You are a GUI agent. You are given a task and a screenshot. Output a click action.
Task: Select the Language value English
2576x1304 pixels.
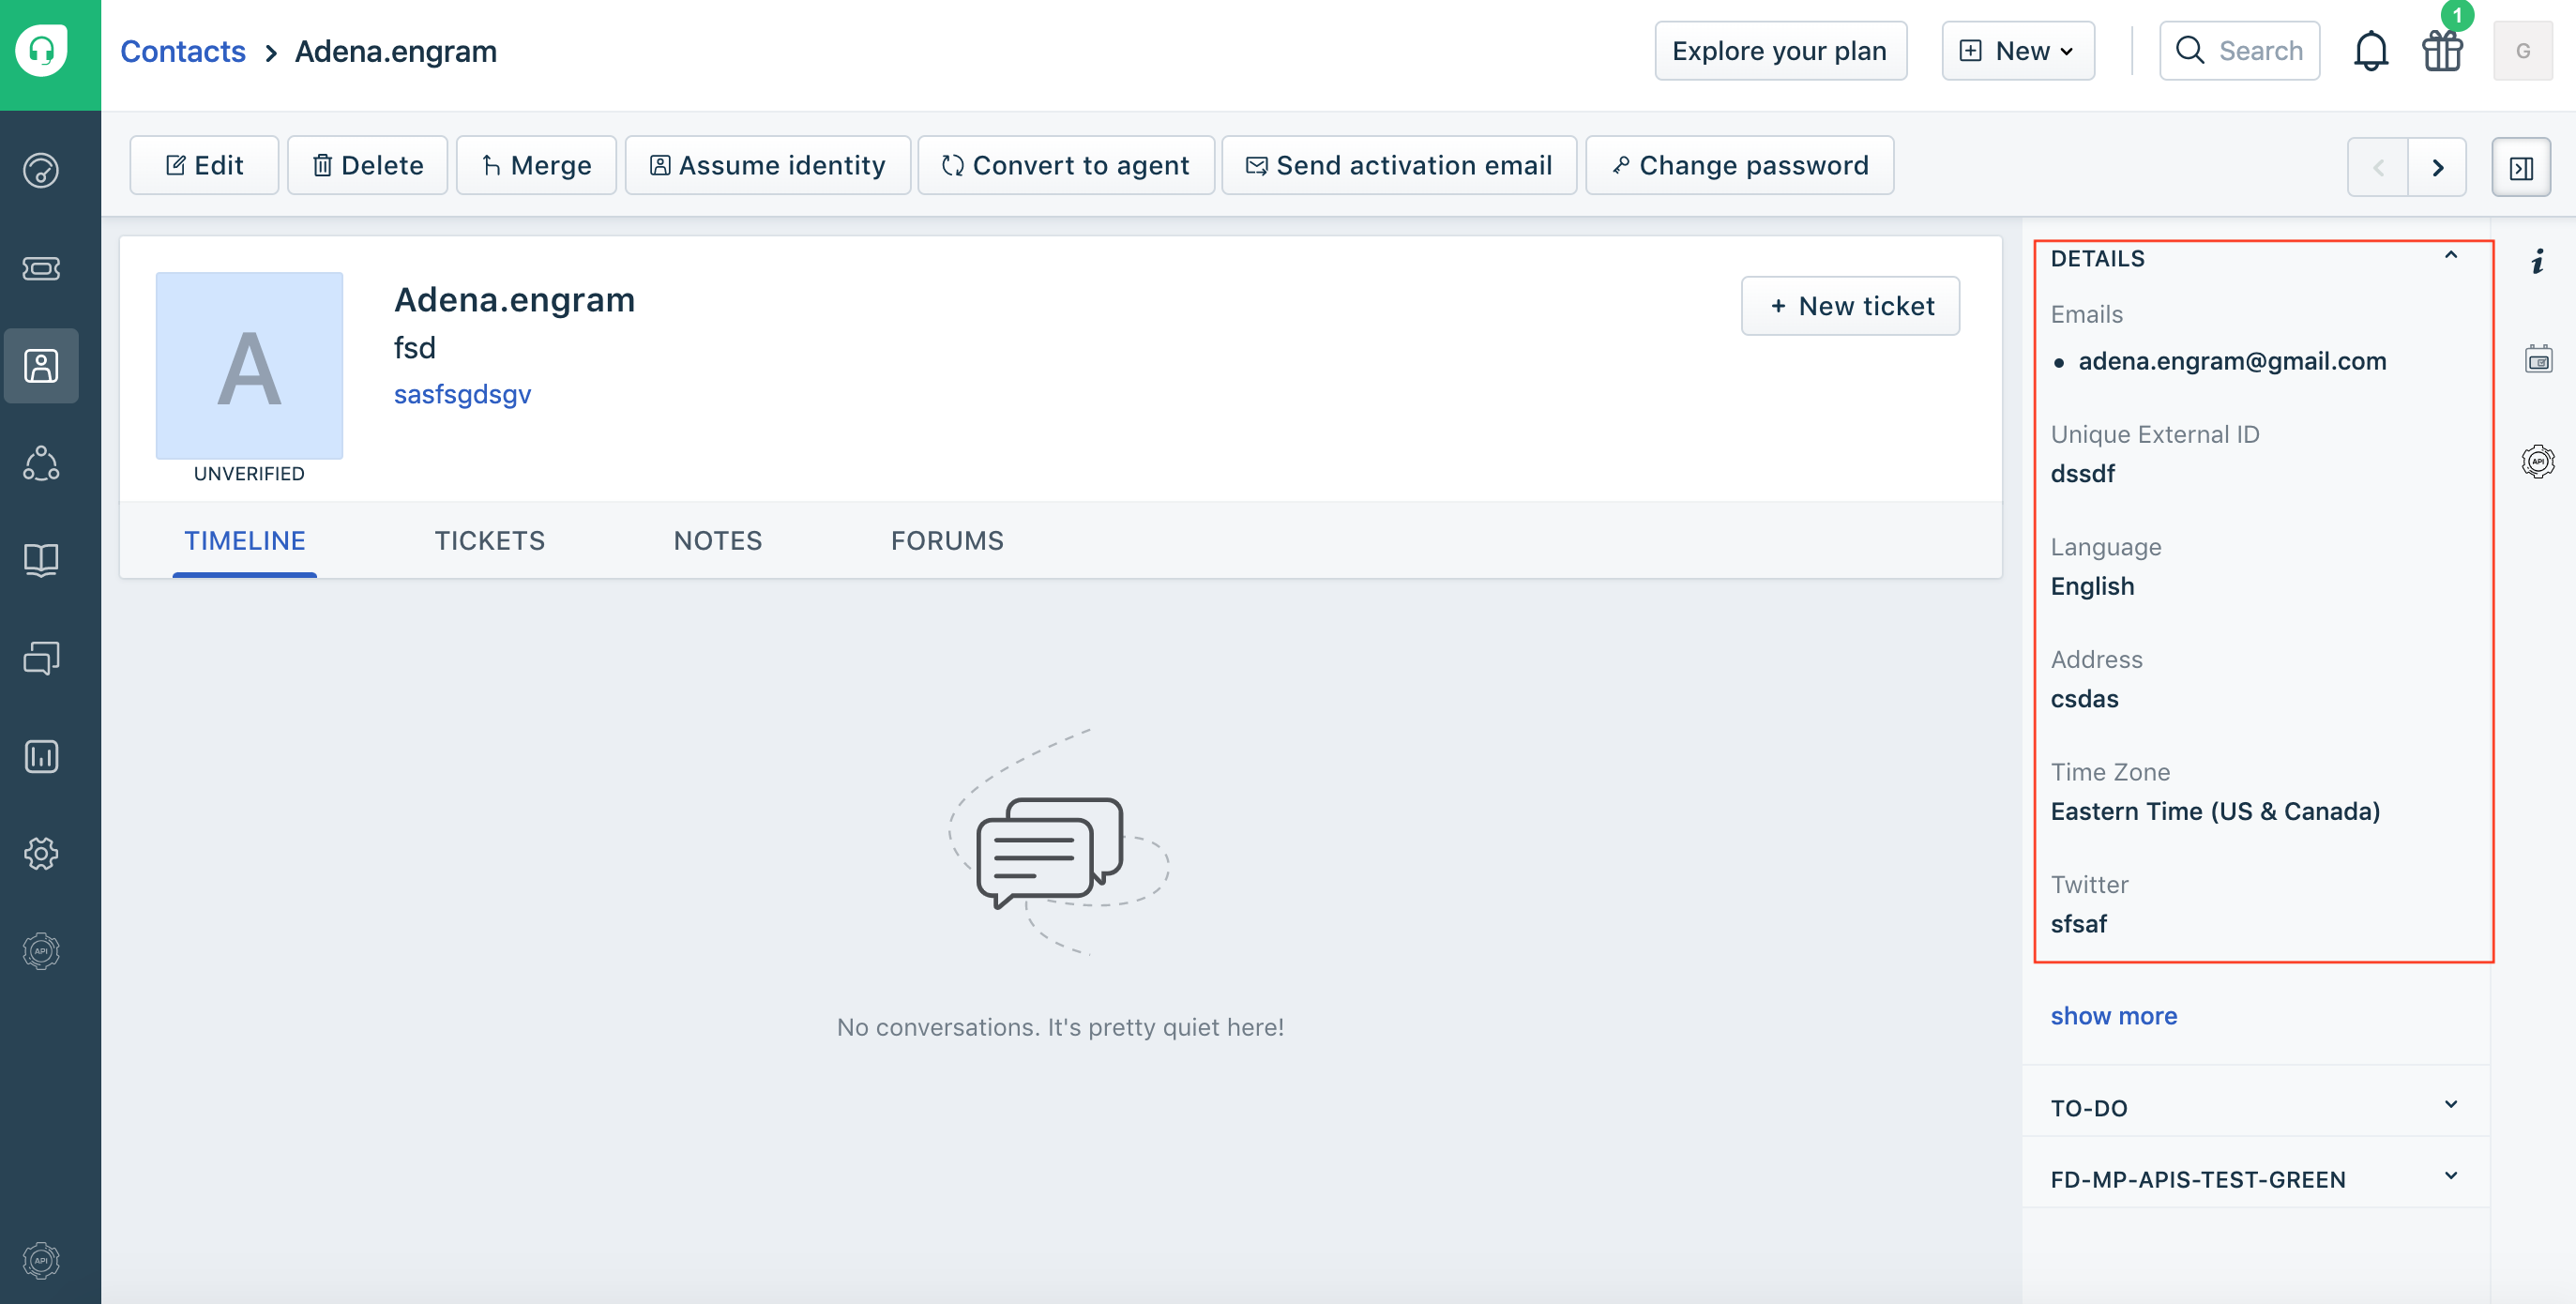click(x=2092, y=586)
